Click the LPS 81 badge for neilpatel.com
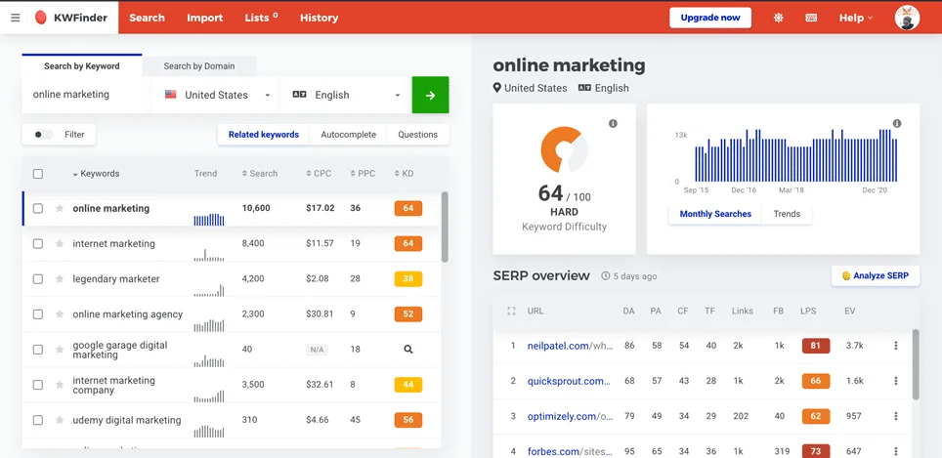The image size is (942, 458). (x=816, y=346)
